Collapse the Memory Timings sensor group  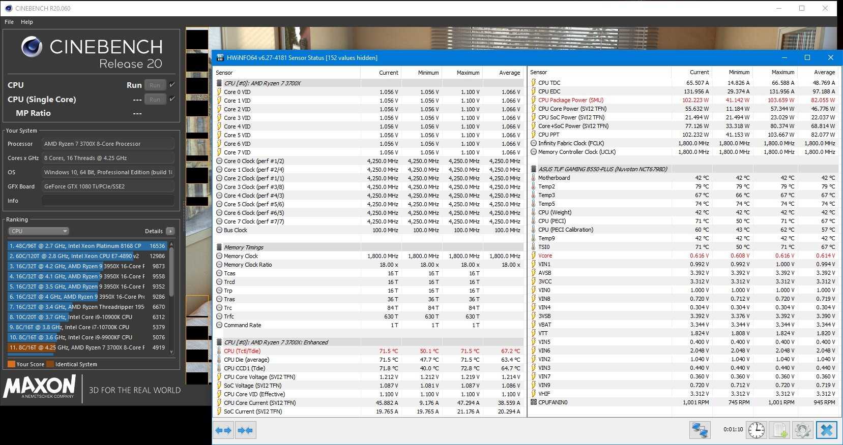coord(243,247)
